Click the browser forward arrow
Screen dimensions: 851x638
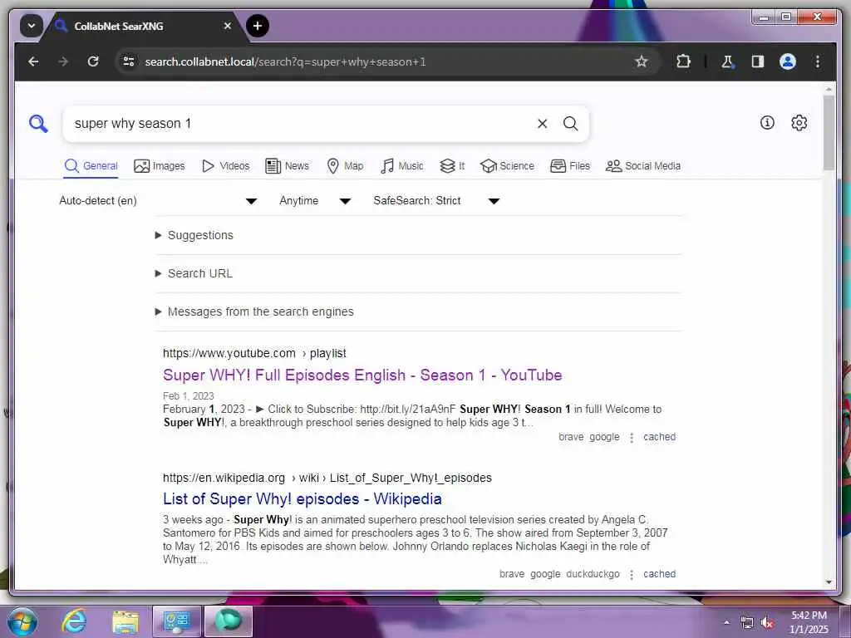[x=63, y=61]
